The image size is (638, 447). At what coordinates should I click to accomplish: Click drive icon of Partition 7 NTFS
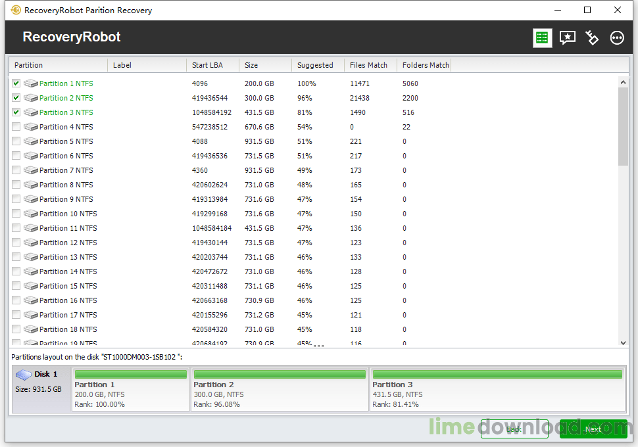[30, 170]
